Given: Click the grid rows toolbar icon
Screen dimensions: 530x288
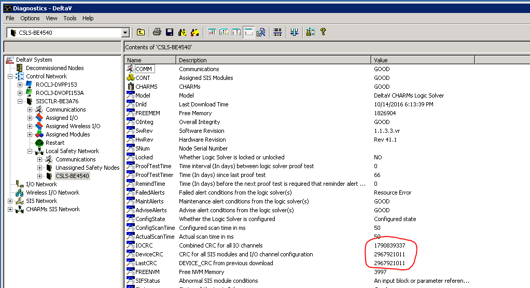Looking at the screenshot, I should pos(277,32).
